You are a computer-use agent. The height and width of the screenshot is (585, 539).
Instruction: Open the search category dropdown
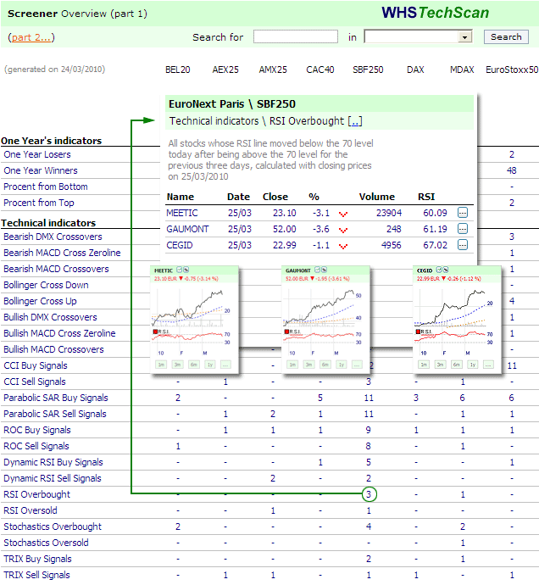pyautogui.click(x=464, y=37)
